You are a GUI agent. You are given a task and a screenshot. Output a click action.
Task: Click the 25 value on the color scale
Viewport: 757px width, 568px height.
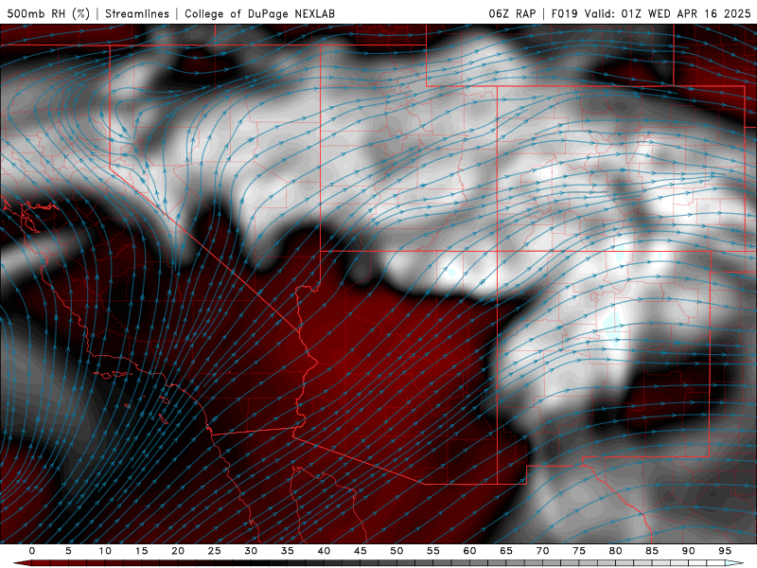tap(215, 551)
